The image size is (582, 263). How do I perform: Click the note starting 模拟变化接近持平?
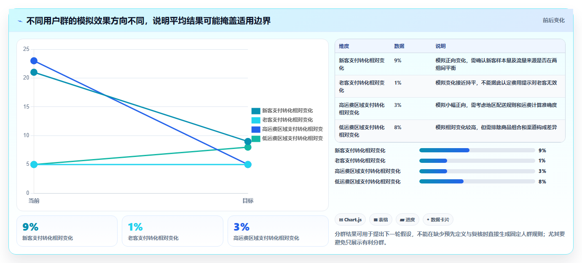pyautogui.click(x=496, y=83)
